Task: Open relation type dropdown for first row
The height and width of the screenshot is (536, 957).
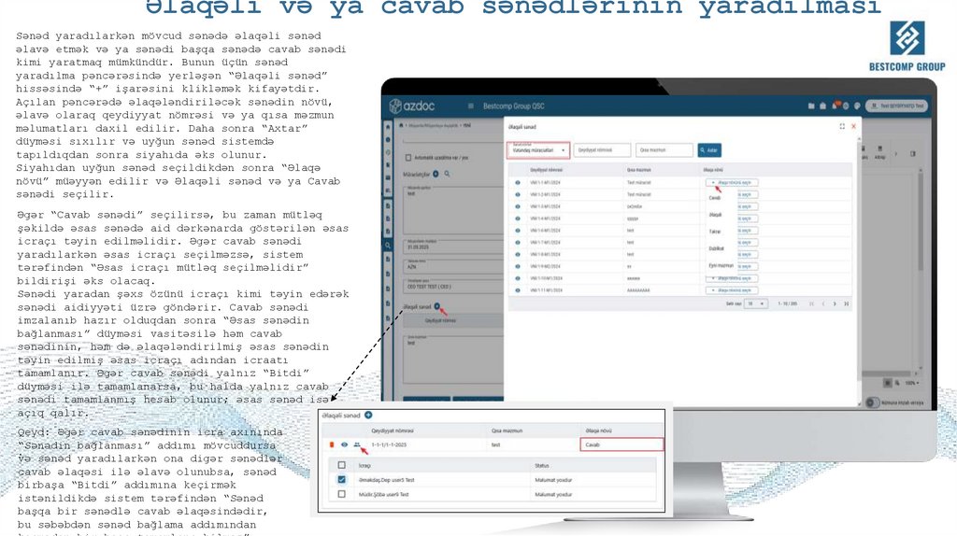Action: pos(732,182)
